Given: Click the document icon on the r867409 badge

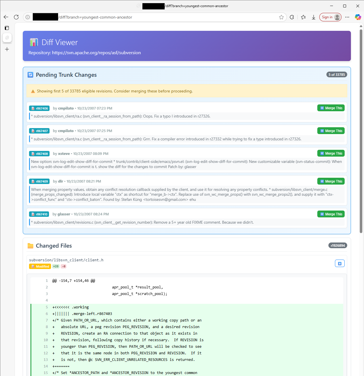Looking at the screenshot, I should click(32, 181).
